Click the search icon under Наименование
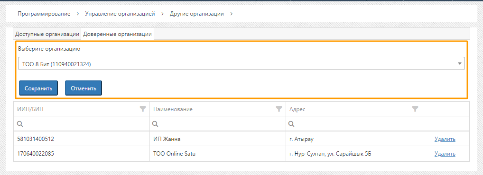 (x=156, y=124)
